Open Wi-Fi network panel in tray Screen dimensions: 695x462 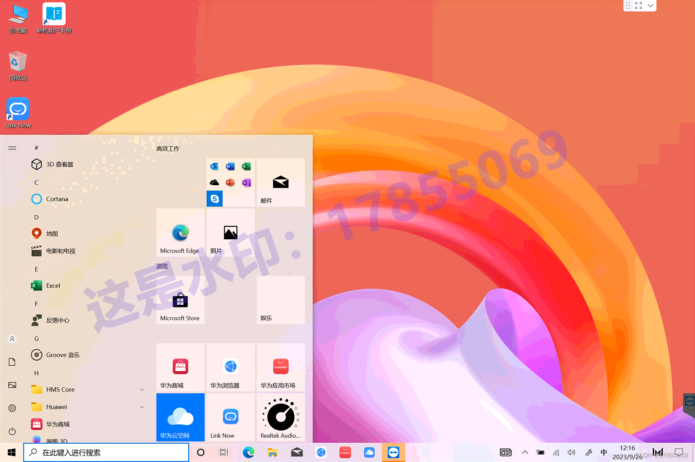(x=556, y=452)
